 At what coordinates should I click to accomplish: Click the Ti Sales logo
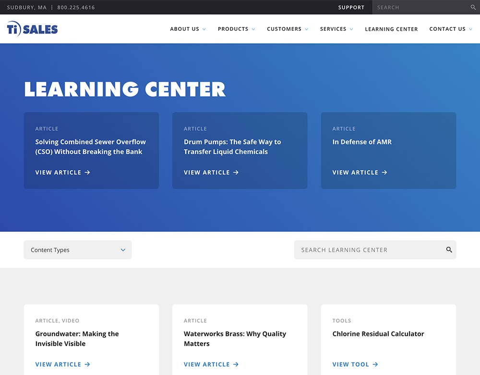pyautogui.click(x=32, y=29)
